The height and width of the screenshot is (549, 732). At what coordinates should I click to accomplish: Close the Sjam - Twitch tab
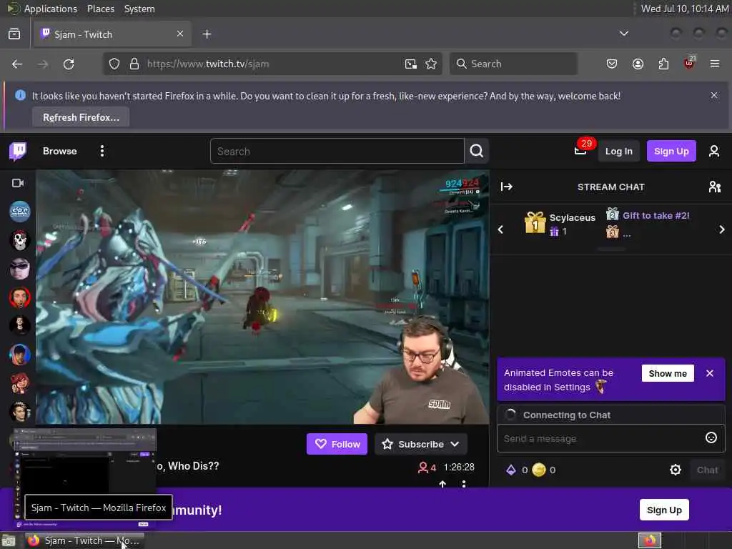pos(179,34)
